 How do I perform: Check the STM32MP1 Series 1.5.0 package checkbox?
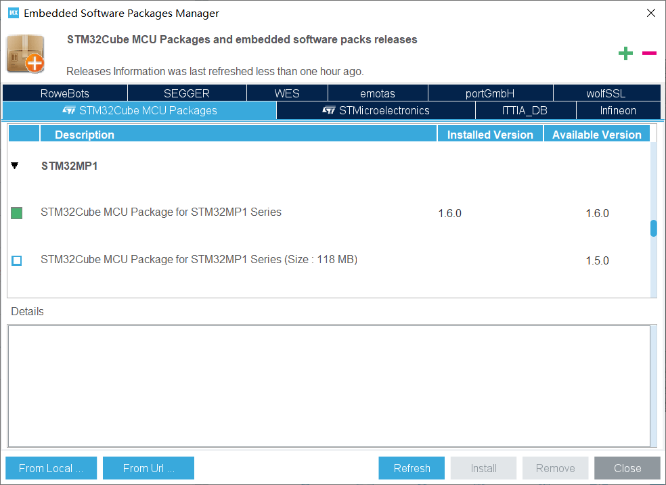point(16,260)
